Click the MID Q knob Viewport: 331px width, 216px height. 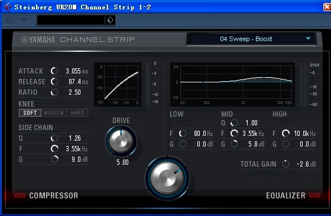coord(234,122)
